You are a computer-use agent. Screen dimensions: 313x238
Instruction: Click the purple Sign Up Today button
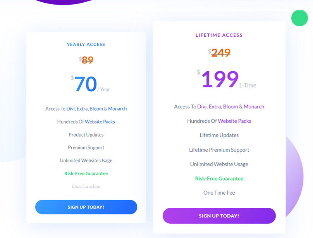(x=219, y=216)
